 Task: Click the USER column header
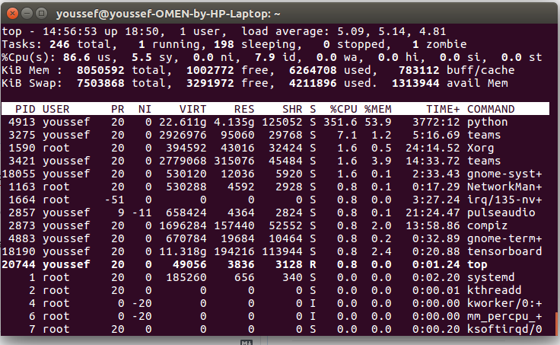pos(56,109)
